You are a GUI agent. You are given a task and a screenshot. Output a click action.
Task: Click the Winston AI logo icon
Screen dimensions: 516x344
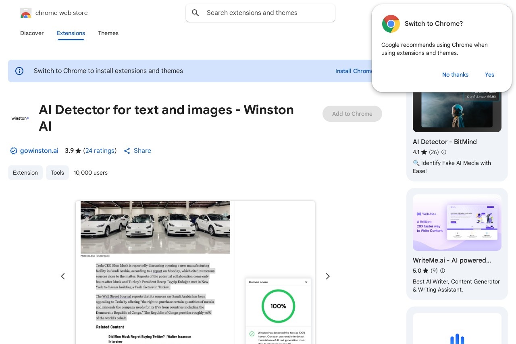(x=20, y=118)
